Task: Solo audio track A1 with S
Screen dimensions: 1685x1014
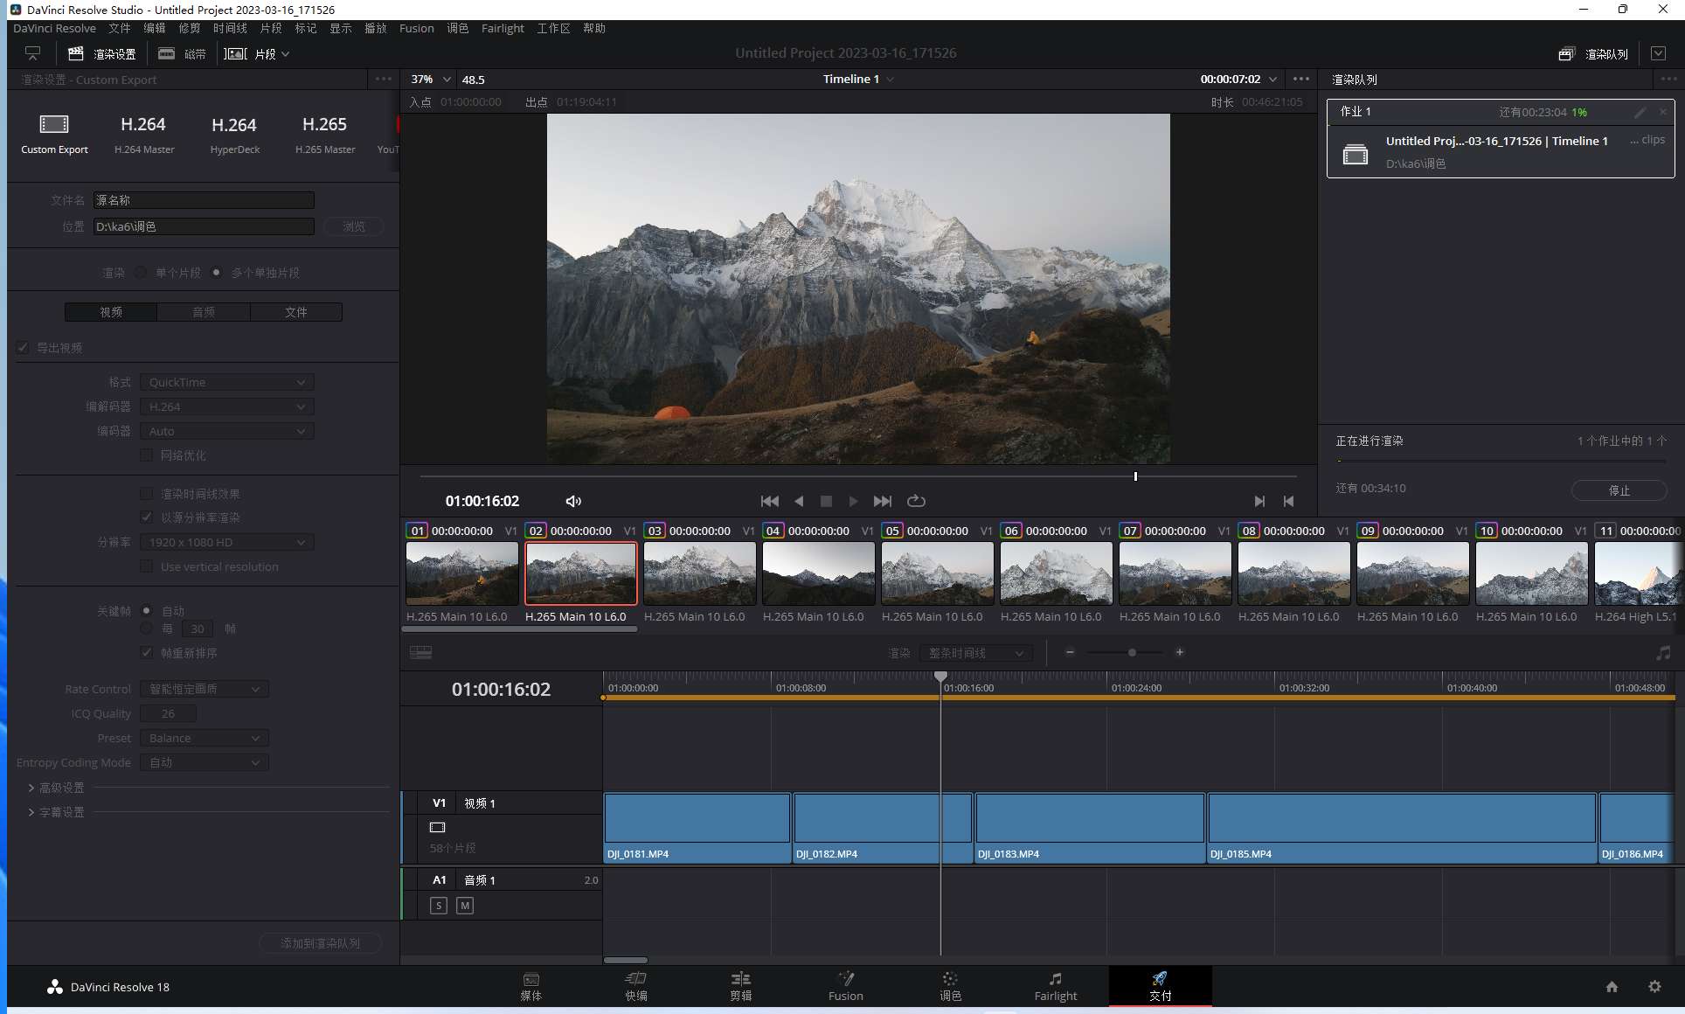Action: pyautogui.click(x=439, y=906)
